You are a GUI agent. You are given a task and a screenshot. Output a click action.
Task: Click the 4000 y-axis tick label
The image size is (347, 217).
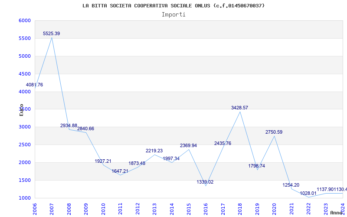point(25,92)
